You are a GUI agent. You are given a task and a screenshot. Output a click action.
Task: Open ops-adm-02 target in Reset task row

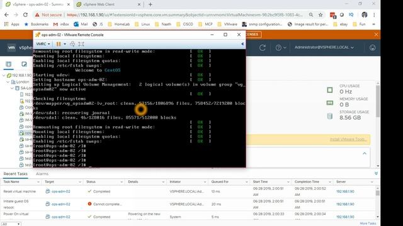[x=60, y=191]
